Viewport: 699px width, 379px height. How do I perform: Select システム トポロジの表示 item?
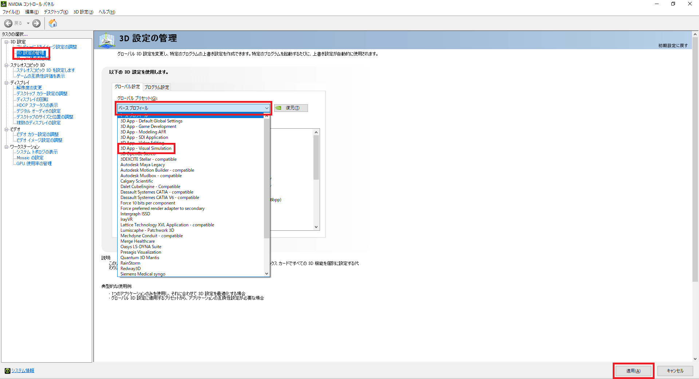coord(37,152)
